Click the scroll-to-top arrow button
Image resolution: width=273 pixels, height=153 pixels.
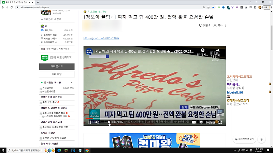point(261,139)
